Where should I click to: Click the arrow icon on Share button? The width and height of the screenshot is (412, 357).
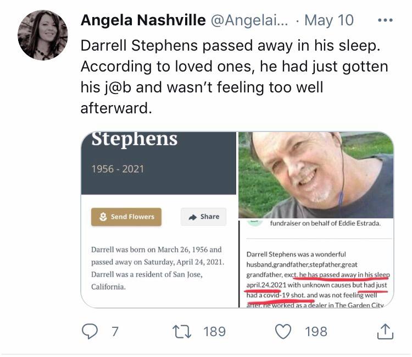(x=193, y=217)
